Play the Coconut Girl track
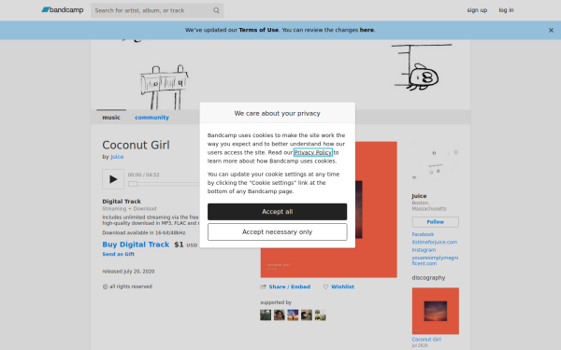The height and width of the screenshot is (350, 561). coord(113,179)
